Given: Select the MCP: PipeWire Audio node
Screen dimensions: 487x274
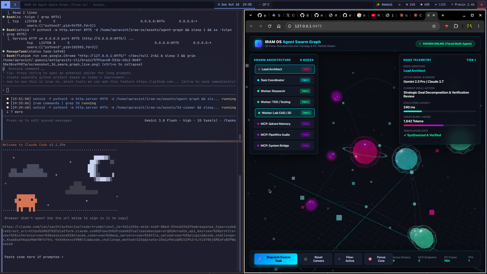Looking at the screenshot, I should click(x=284, y=135).
